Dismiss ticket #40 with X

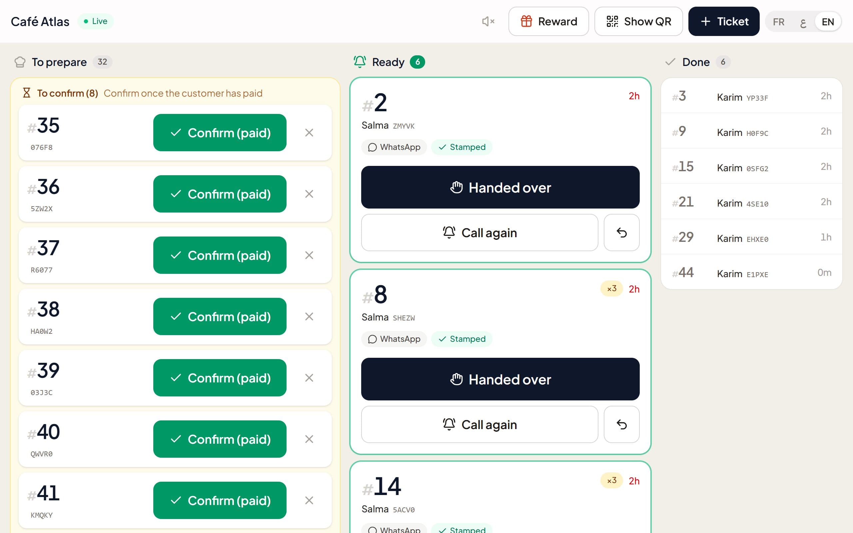pos(309,439)
